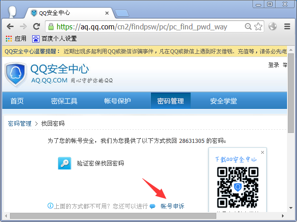Switch to the QQ安全中心 browser tab
The height and width of the screenshot is (222, 297).
(x=70, y=13)
